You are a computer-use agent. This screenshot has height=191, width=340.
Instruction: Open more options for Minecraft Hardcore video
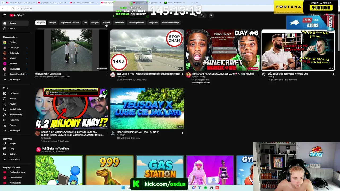click(x=258, y=74)
